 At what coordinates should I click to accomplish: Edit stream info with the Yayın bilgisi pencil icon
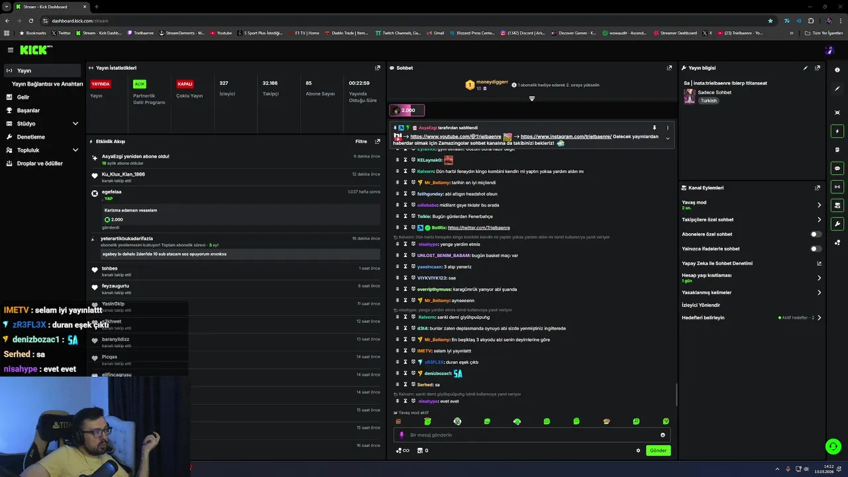pos(806,68)
